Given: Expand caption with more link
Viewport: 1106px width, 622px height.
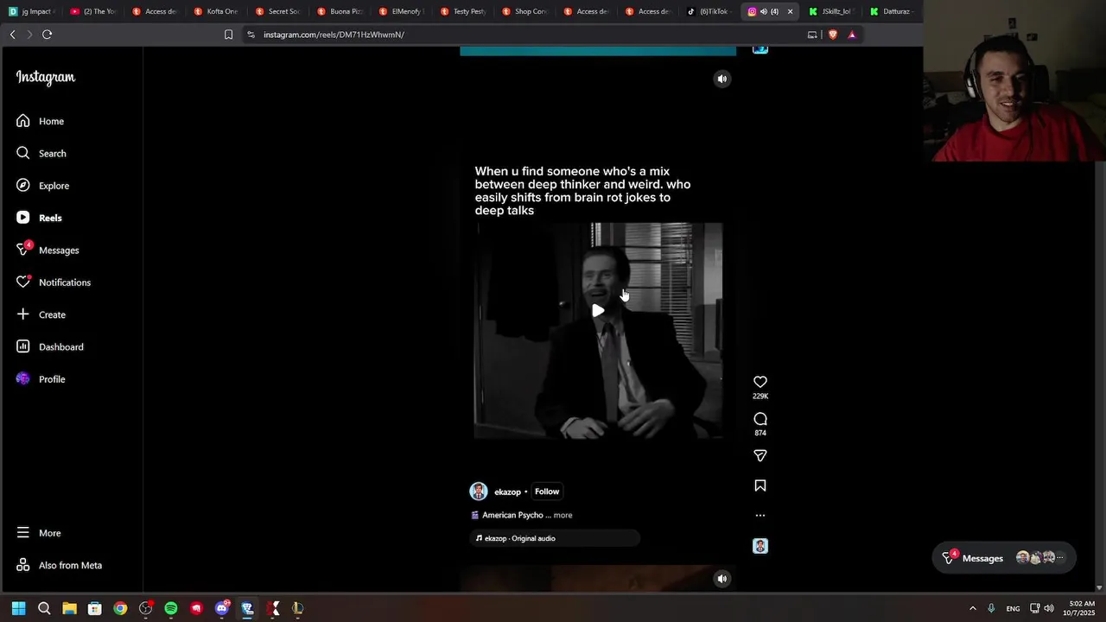Looking at the screenshot, I should [563, 515].
